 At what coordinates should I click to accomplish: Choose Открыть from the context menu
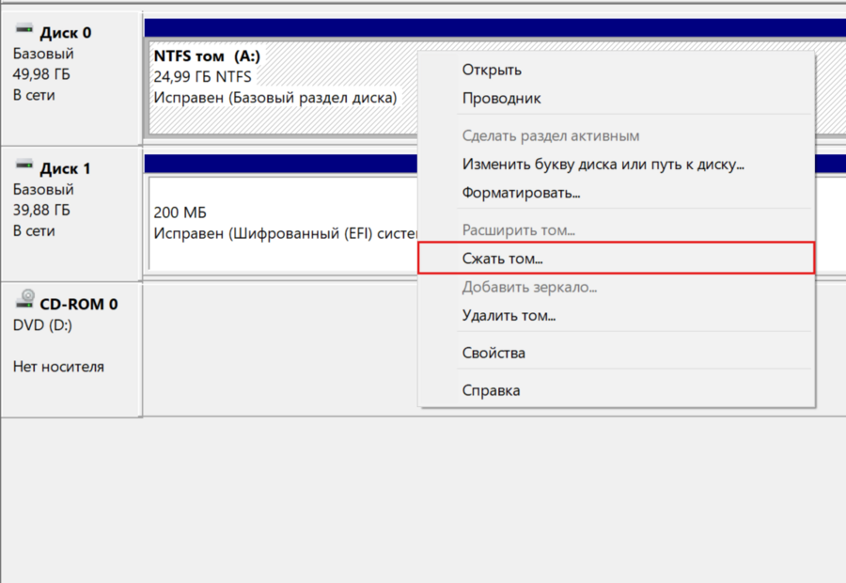[x=492, y=70]
